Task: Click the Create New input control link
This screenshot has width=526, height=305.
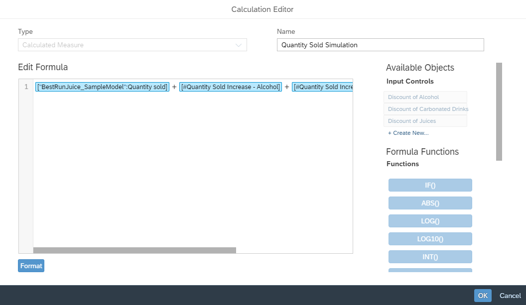Action: coord(408,133)
